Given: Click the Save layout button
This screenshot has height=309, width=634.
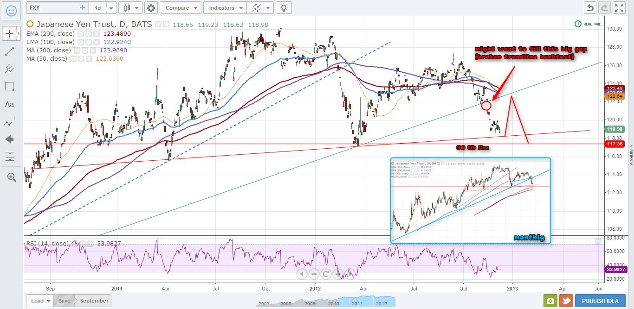Looking at the screenshot, I should (x=65, y=301).
